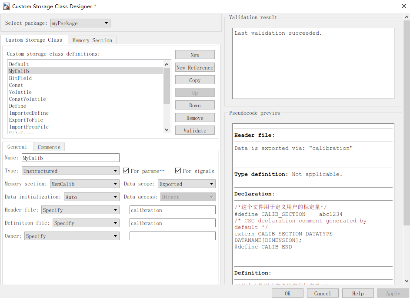Viewport: 410px width, 298px height.
Task: Click the right panel scroll-up arrow
Action: tap(407, 17)
